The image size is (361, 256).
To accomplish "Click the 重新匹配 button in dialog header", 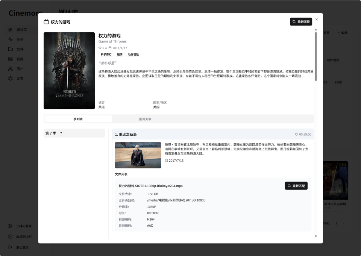I will [x=301, y=22].
